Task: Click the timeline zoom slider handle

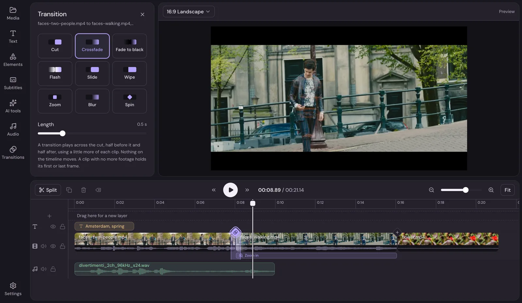Action: [466, 190]
